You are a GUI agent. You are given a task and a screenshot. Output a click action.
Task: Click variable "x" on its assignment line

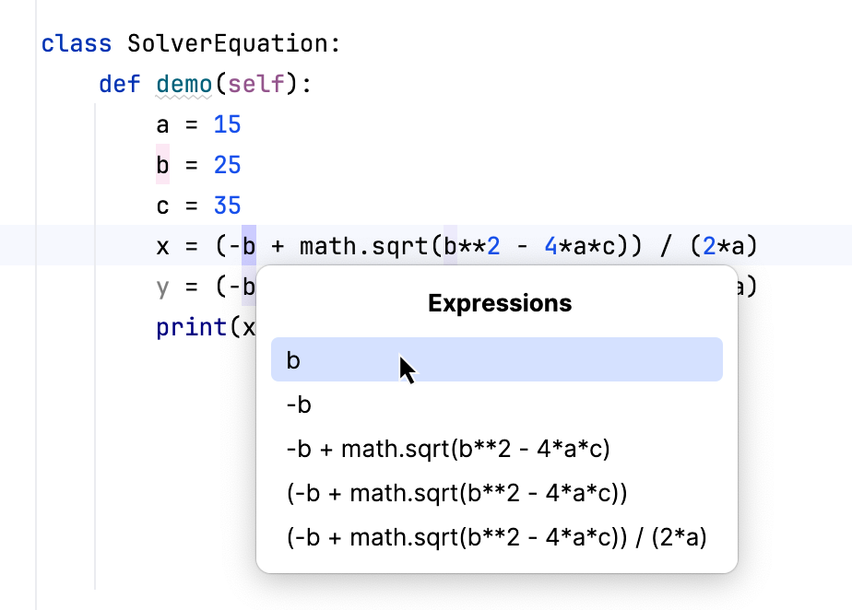tap(161, 245)
